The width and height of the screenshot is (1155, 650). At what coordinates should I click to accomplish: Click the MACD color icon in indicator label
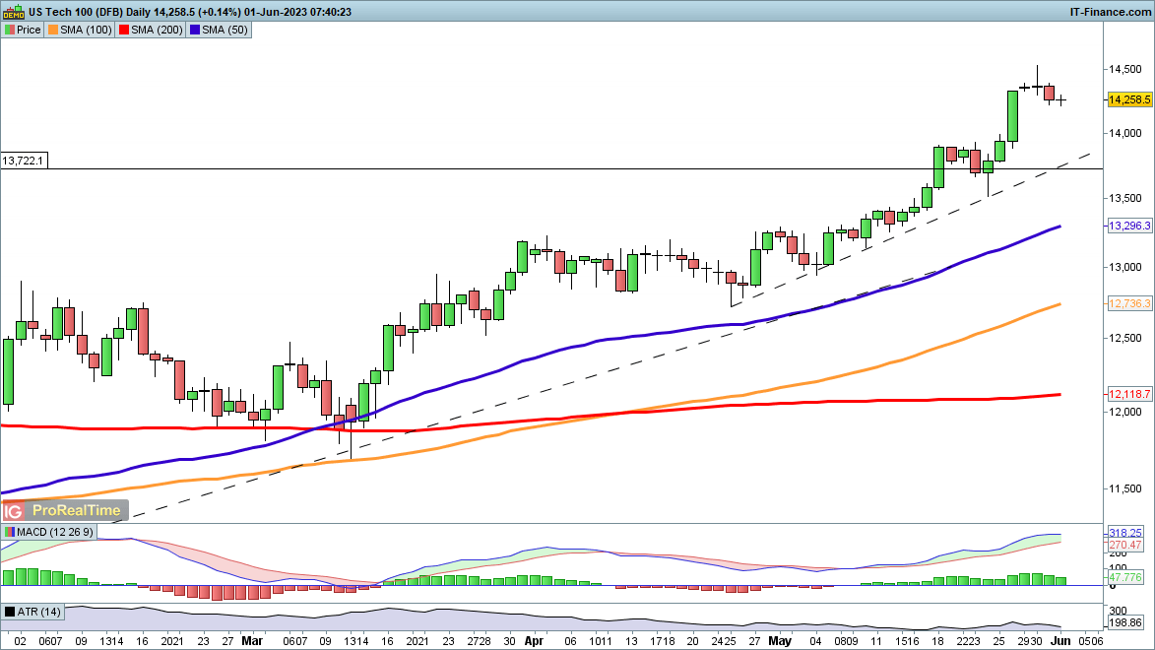pos(10,532)
